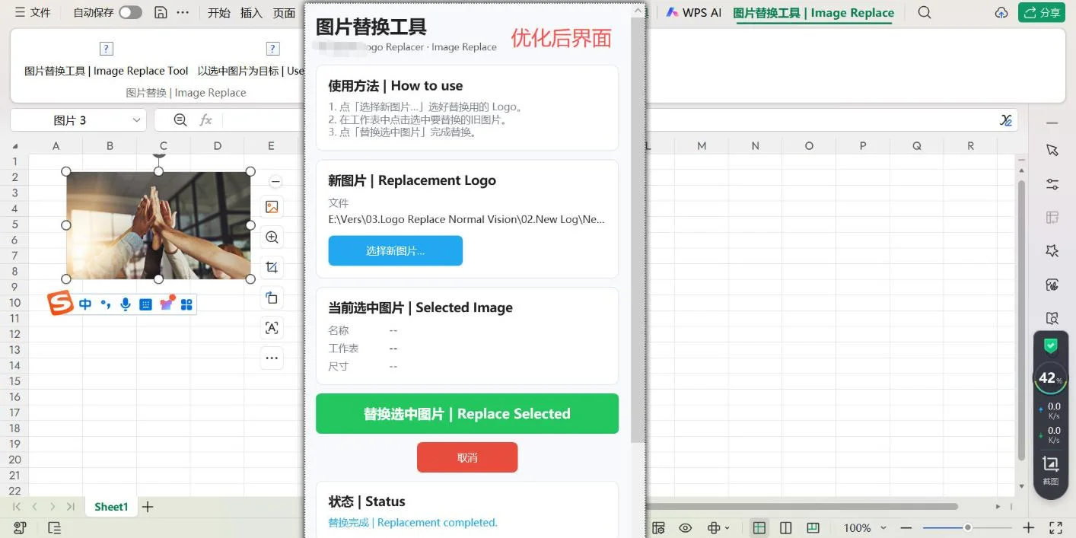Click the zoom in plus button
Viewport: 1076px width, 538px height.
(x=1029, y=528)
